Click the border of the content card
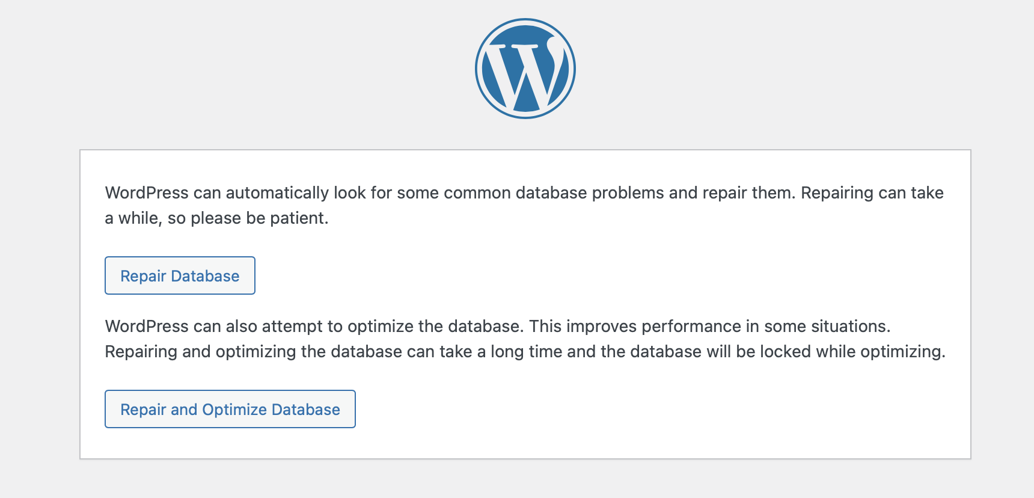1034x498 pixels. pyautogui.click(x=525, y=150)
